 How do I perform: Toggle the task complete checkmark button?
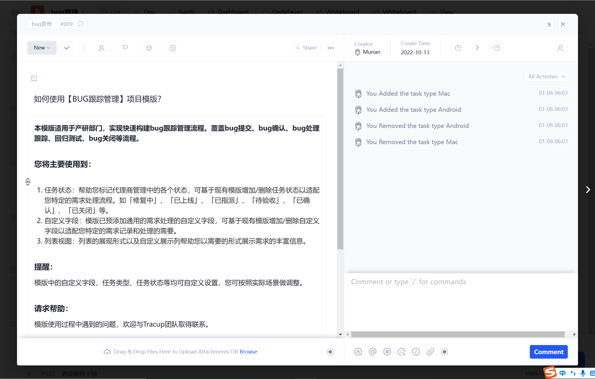tap(67, 48)
